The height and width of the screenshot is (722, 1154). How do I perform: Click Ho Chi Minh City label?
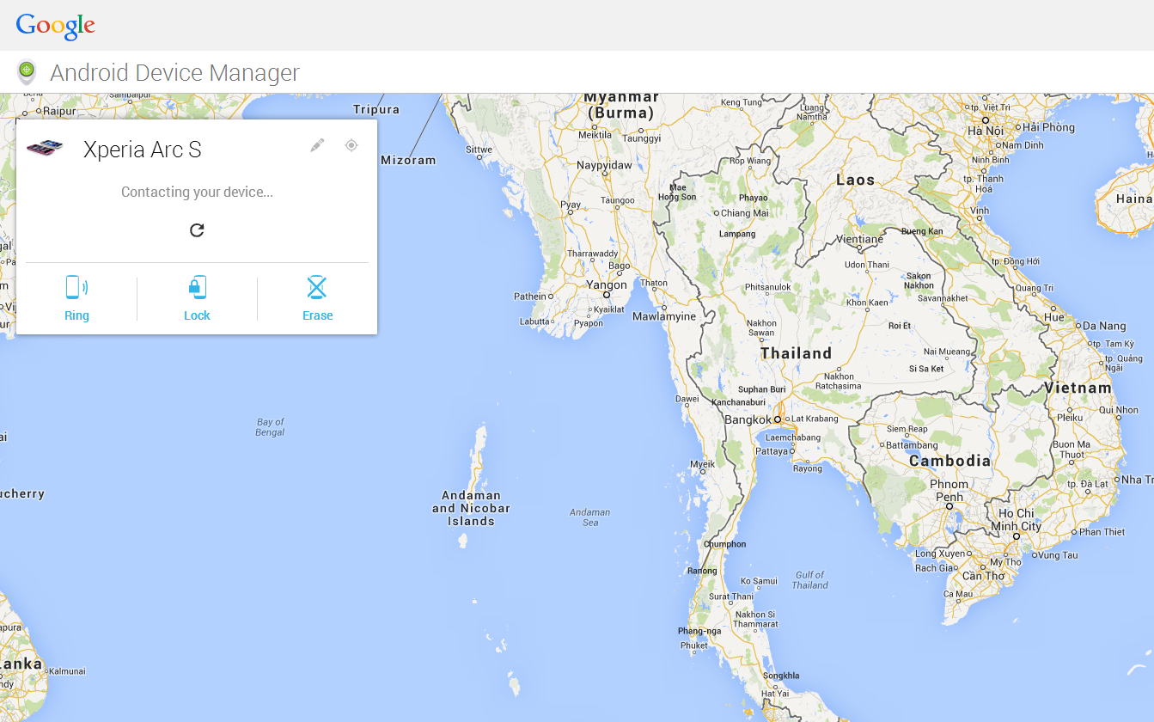[1016, 519]
